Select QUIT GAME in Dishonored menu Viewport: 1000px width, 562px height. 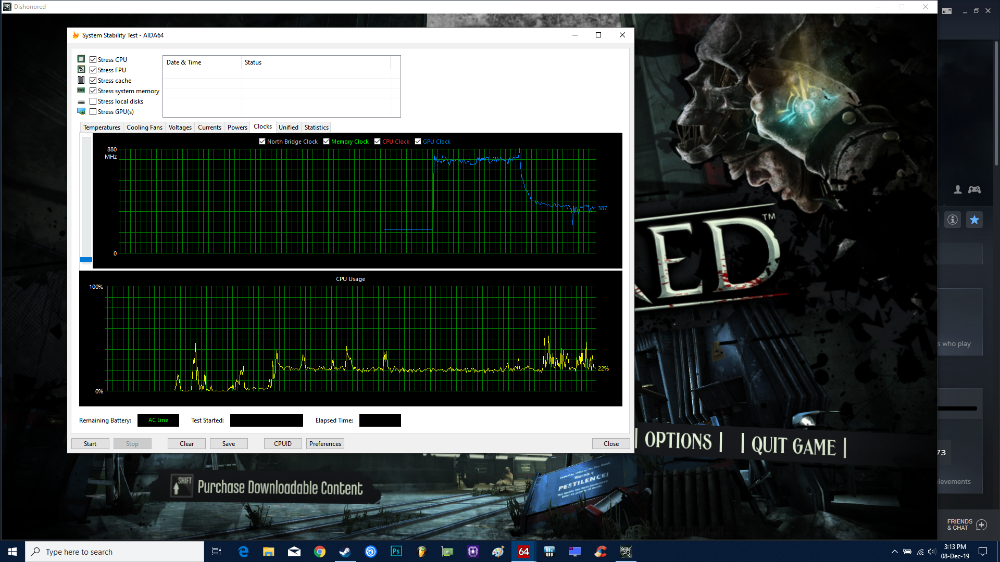click(794, 446)
